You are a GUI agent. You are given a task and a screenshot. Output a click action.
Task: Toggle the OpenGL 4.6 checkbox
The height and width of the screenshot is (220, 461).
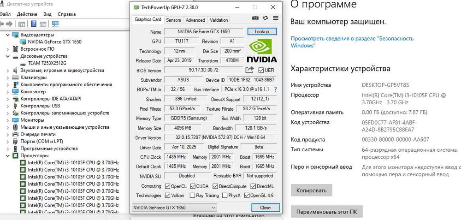[x=247, y=195]
